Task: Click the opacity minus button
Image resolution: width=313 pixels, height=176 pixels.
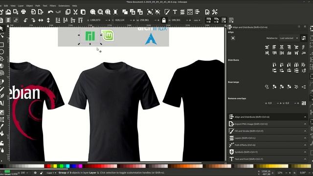Action: (x=27, y=173)
